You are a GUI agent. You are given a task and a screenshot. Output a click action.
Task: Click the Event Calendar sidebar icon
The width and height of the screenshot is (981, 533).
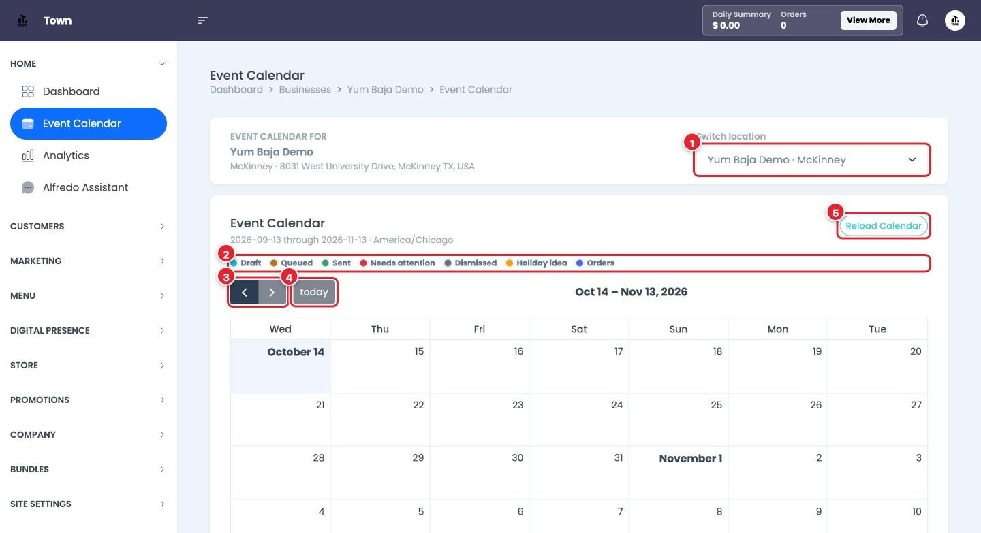pyautogui.click(x=28, y=123)
